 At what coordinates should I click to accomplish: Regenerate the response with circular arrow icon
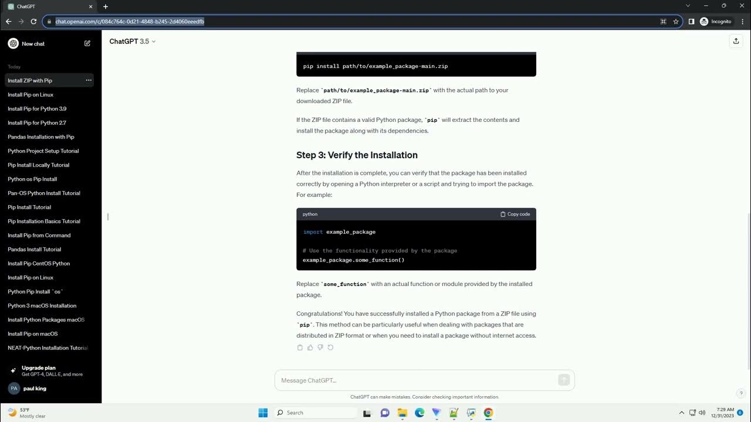click(330, 348)
